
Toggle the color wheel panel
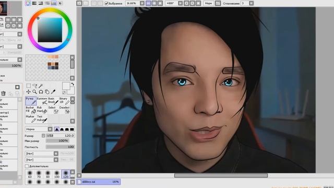[28, 3]
